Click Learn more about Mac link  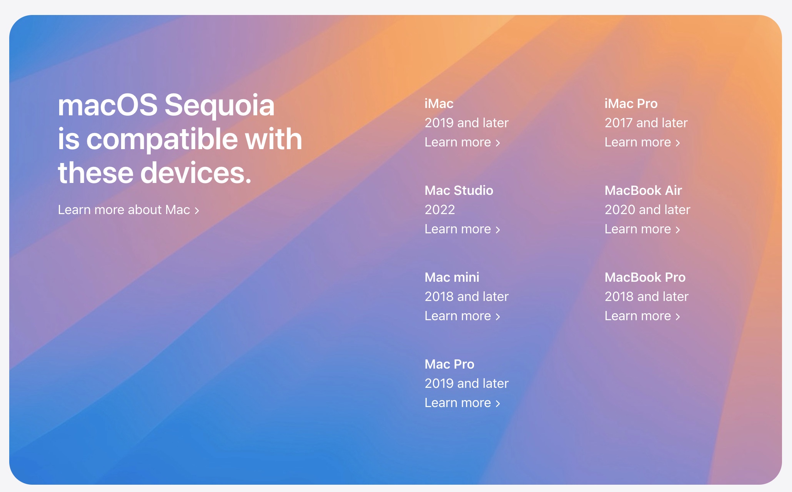128,209
